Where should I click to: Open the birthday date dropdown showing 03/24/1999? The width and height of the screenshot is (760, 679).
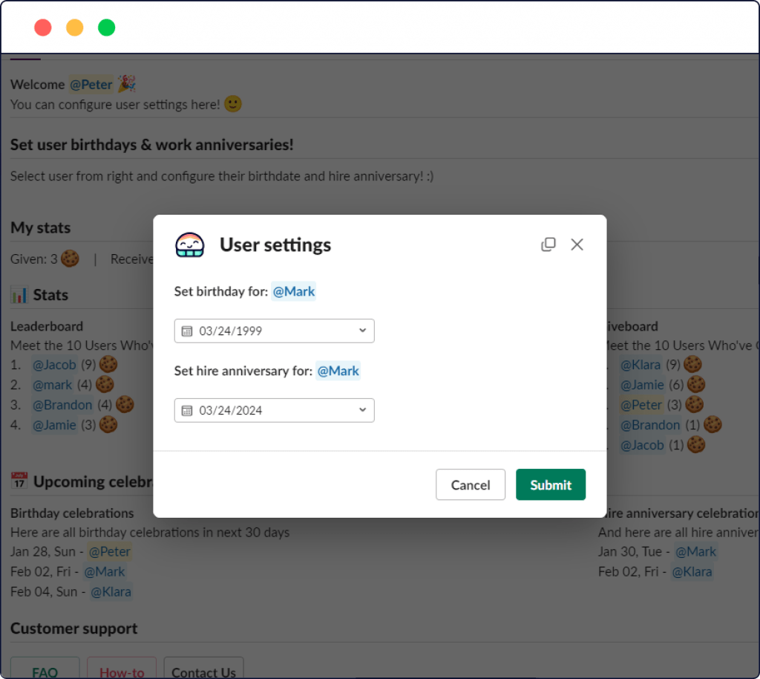click(274, 331)
